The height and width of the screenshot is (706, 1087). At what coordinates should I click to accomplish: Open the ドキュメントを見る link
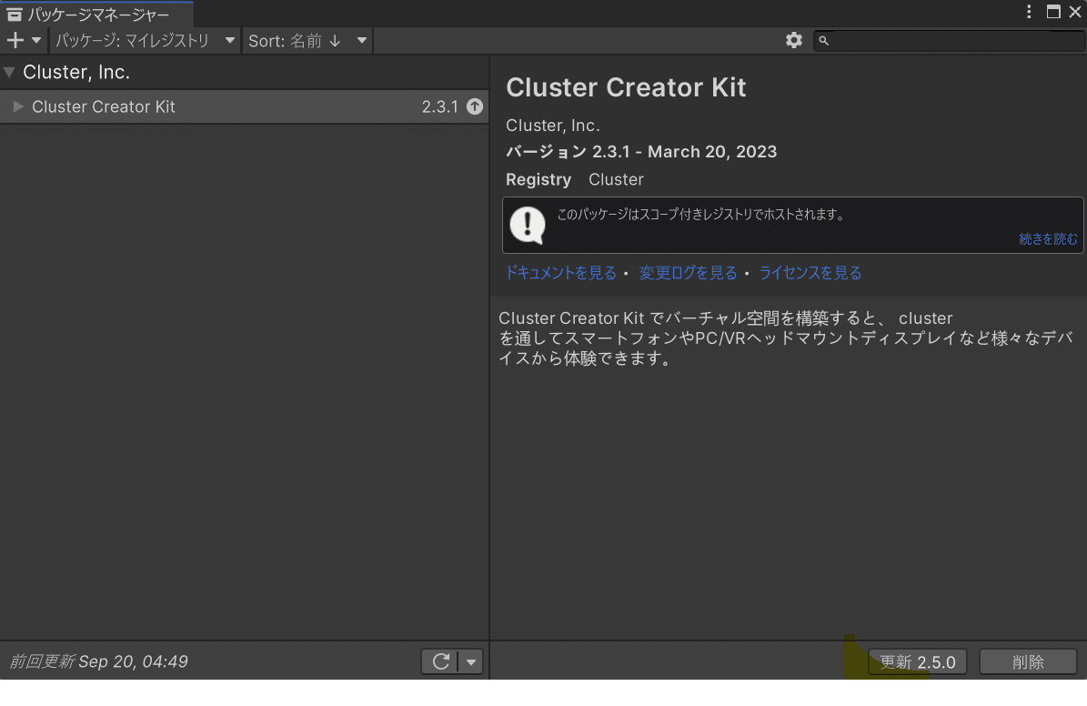561,273
